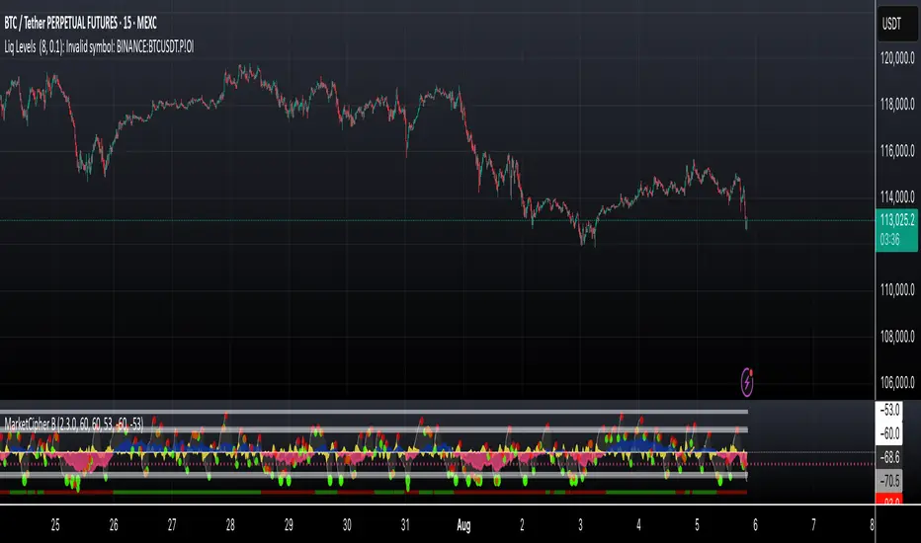
Task: Click the -60.0 indicator scale label
Action: [895, 433]
